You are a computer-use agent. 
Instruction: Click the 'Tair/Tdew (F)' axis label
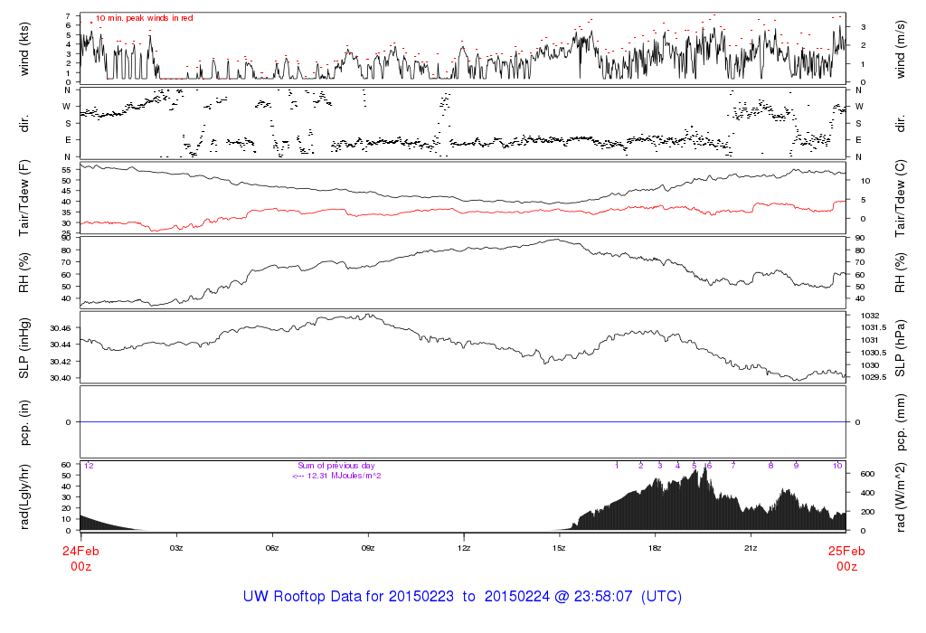click(24, 196)
